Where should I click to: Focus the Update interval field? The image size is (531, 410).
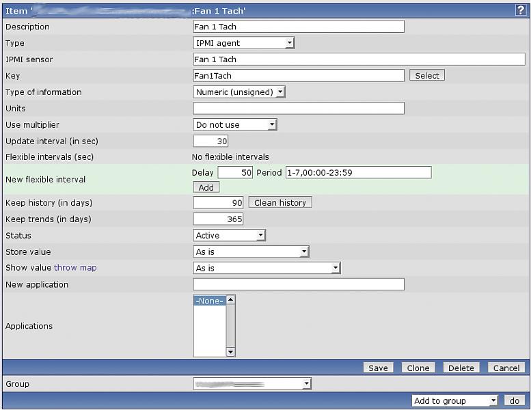click(210, 141)
